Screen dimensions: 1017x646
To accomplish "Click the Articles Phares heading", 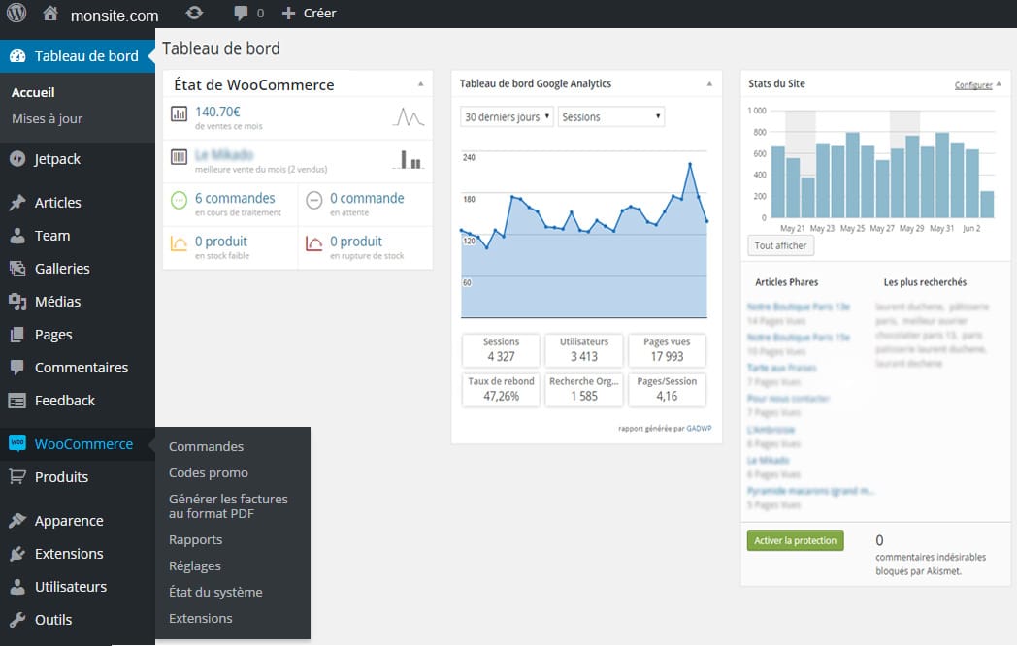I will 786,282.
